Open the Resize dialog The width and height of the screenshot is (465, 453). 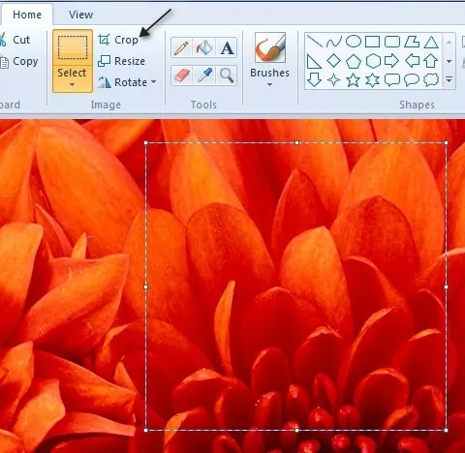[121, 61]
